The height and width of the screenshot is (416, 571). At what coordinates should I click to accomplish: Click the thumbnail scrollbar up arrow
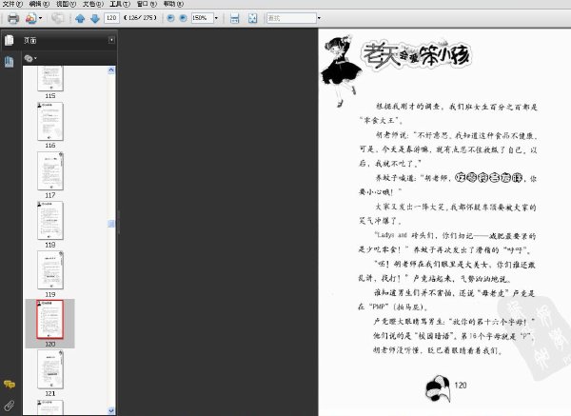[x=111, y=70]
